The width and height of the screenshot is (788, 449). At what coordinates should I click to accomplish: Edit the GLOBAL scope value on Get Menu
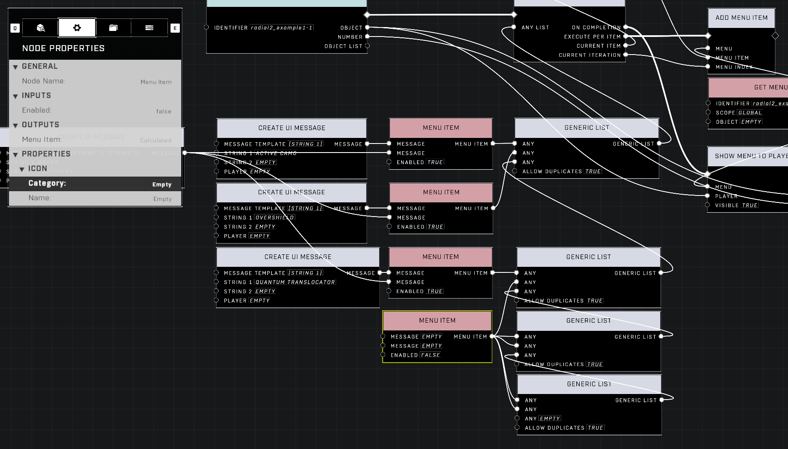(x=750, y=113)
